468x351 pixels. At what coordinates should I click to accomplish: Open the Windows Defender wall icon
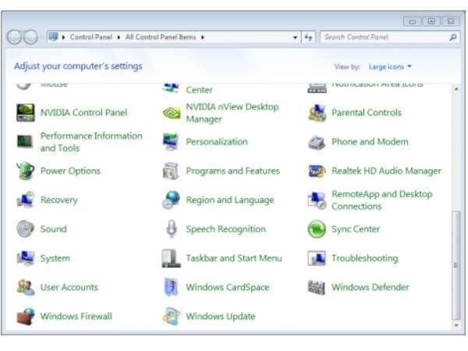[x=317, y=287]
